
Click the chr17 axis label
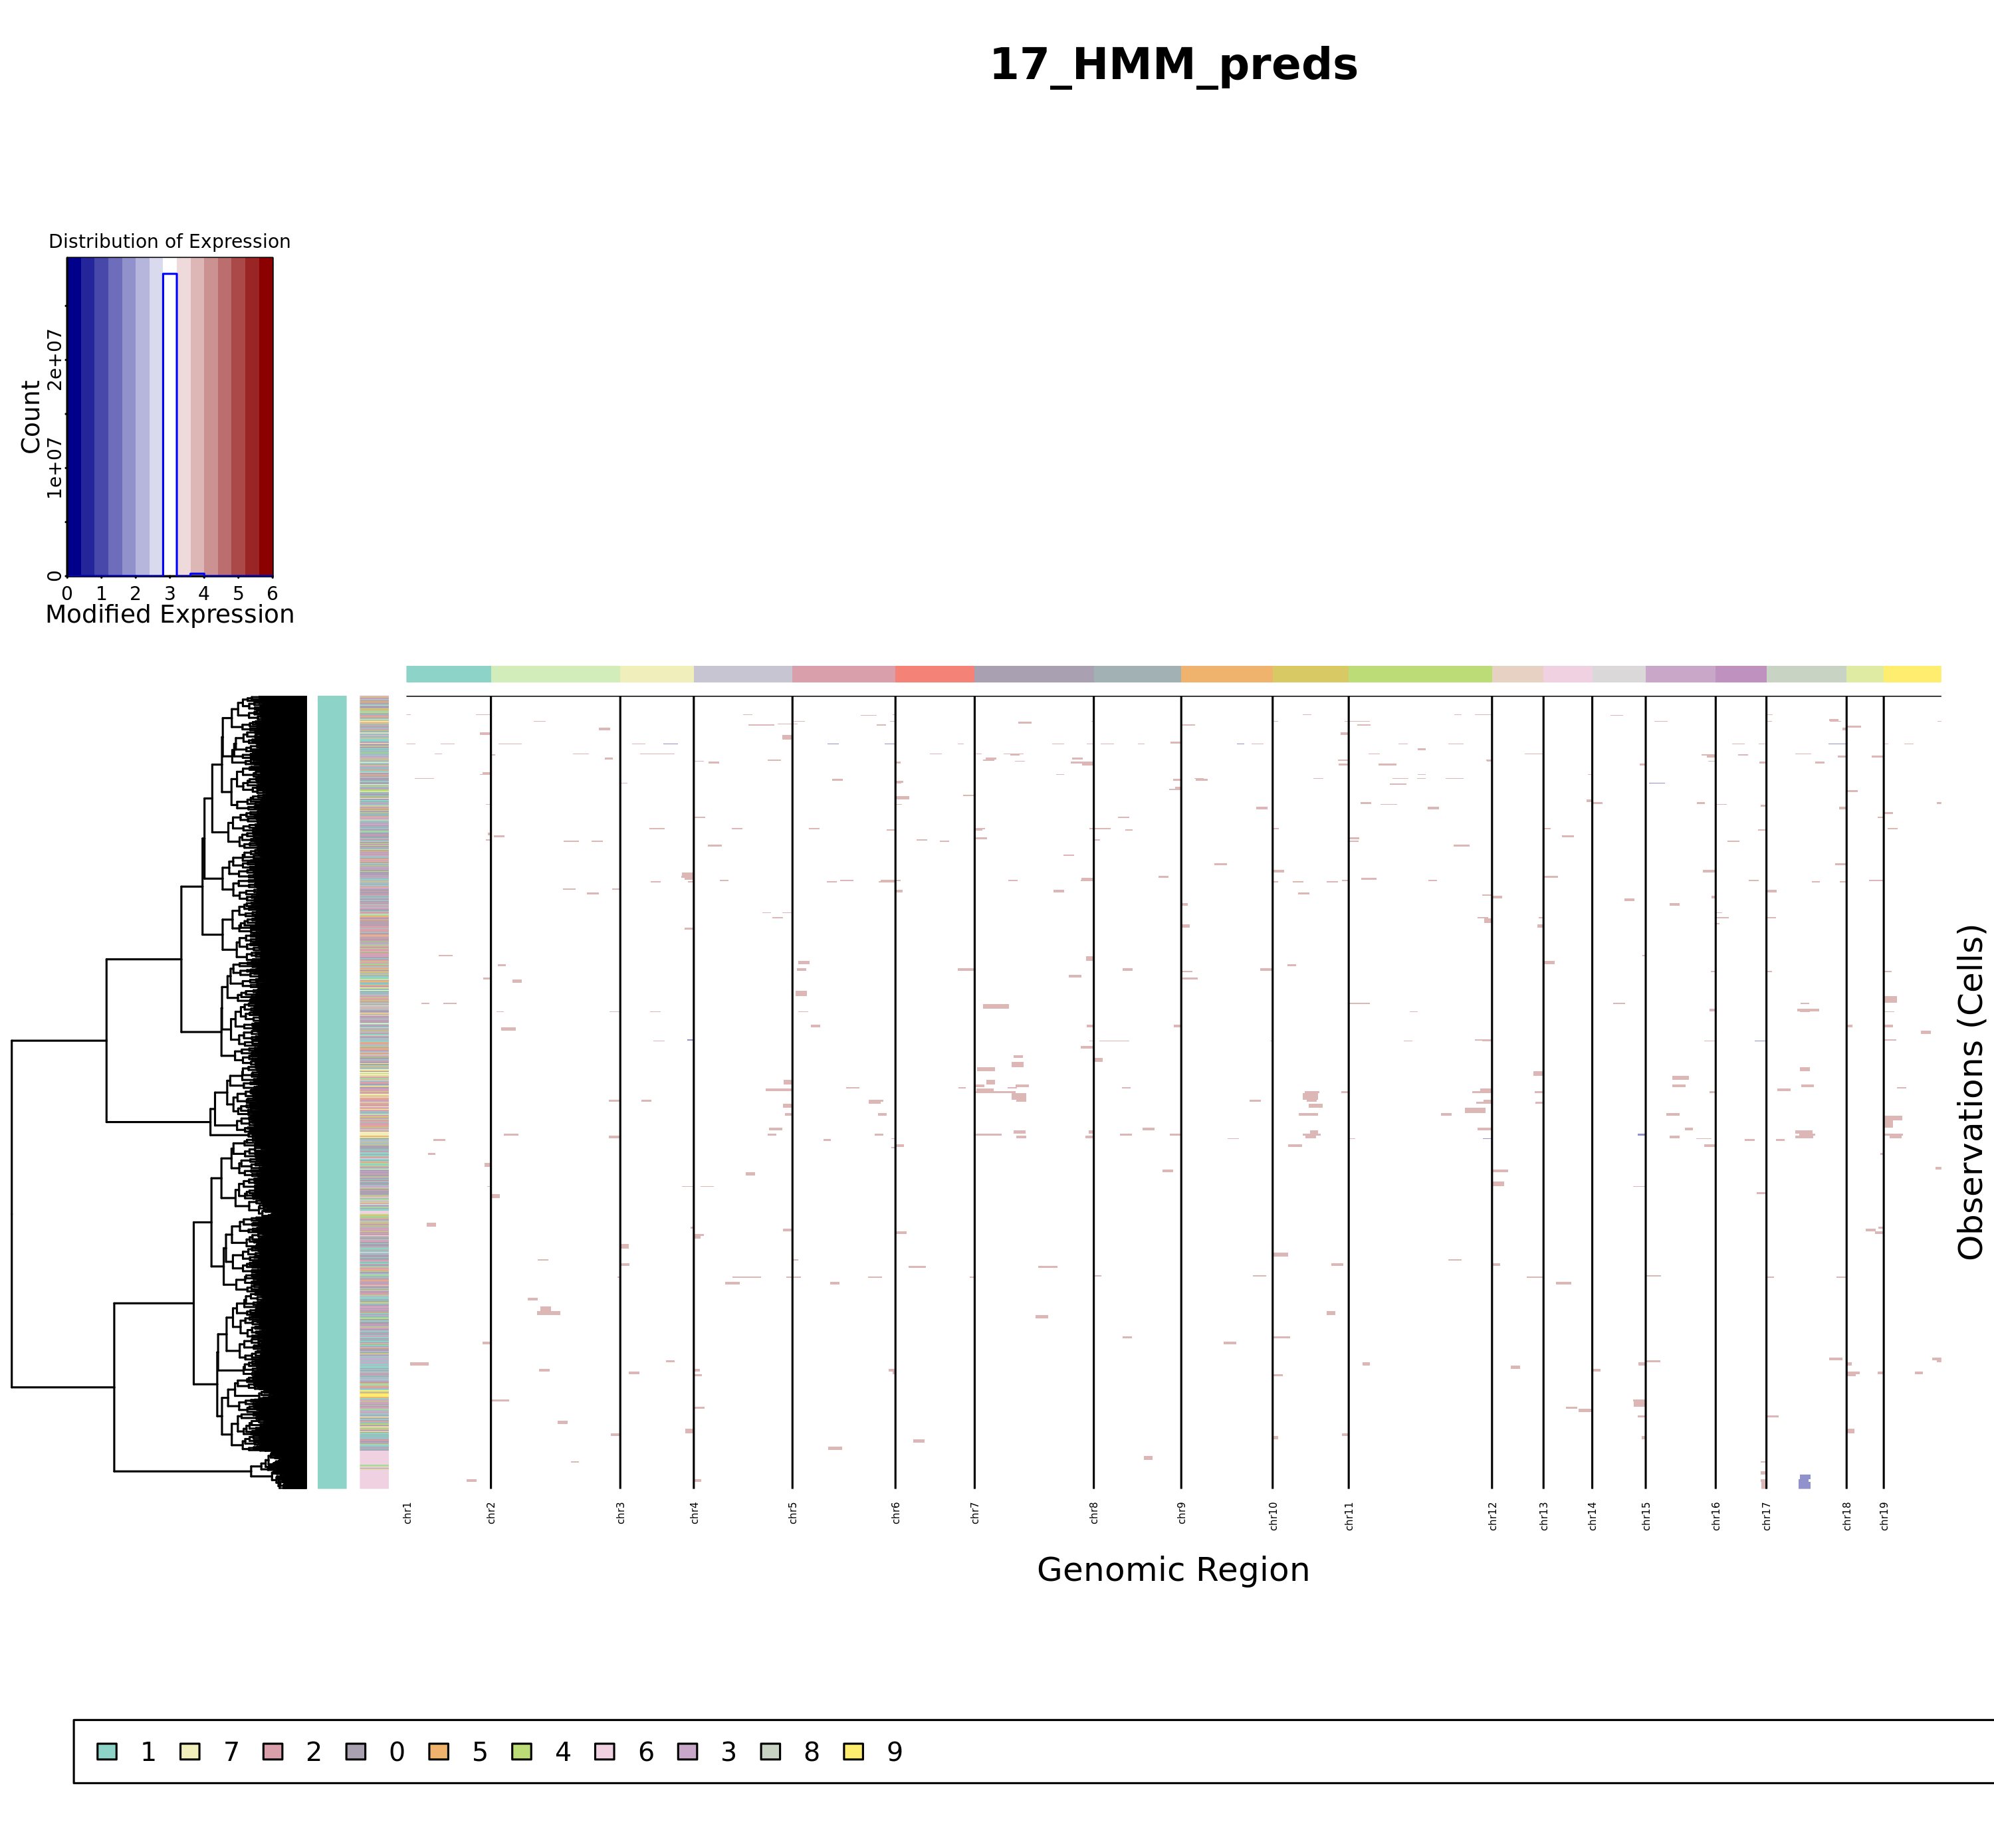click(1767, 1516)
